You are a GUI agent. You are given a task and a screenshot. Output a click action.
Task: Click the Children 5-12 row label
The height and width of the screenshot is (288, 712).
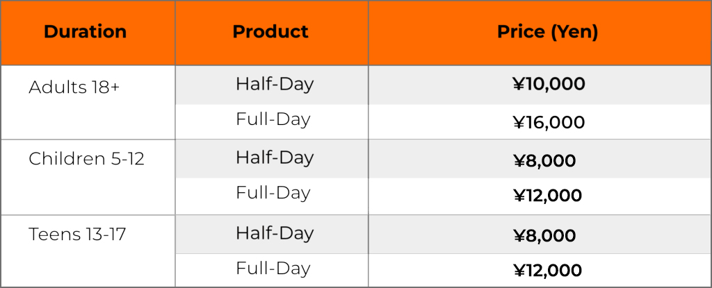86,159
